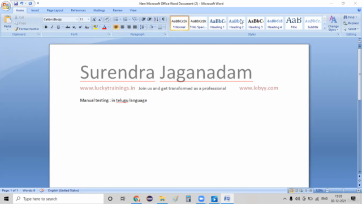The image size is (362, 204).
Task: Show paragraph marks
Action: (x=163, y=19)
